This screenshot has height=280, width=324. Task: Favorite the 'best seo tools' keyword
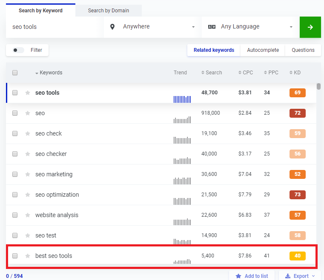click(x=28, y=256)
